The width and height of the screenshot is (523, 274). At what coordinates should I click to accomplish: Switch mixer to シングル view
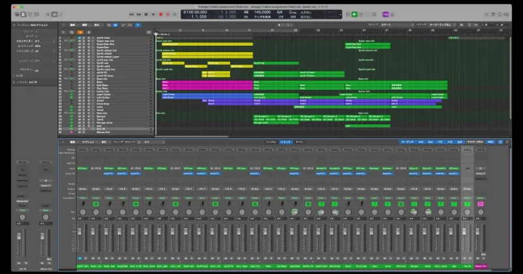click(x=271, y=142)
